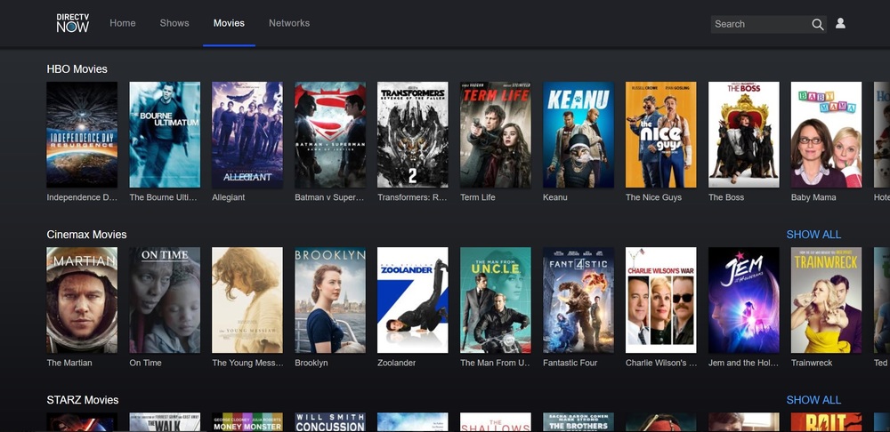Click the STARZ Movies section heading
Viewport: 890px width, 432px height.
click(x=83, y=400)
